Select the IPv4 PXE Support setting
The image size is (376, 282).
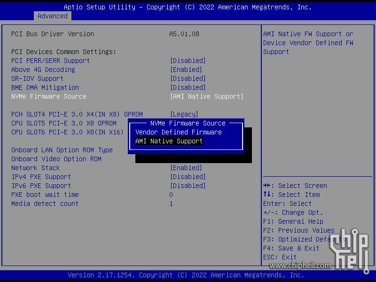[41, 177]
